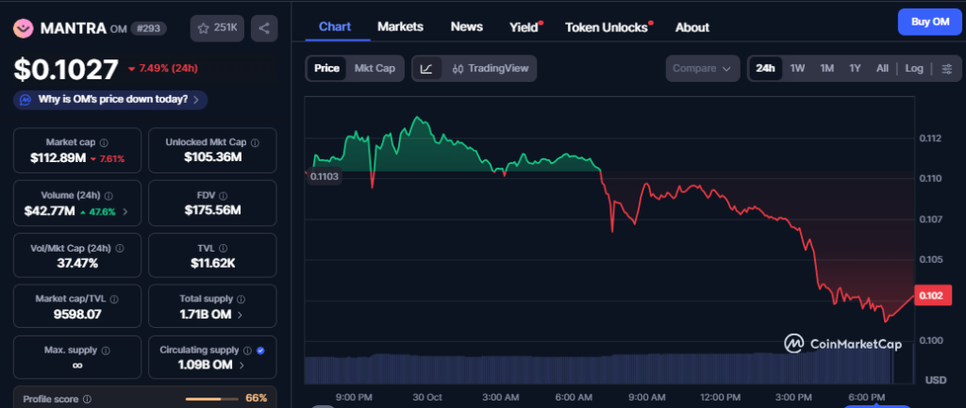Select the Price chart toggle
The width and height of the screenshot is (966, 408).
(326, 68)
